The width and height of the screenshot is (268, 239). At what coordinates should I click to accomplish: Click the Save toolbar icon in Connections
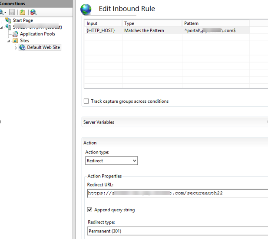tap(12, 12)
